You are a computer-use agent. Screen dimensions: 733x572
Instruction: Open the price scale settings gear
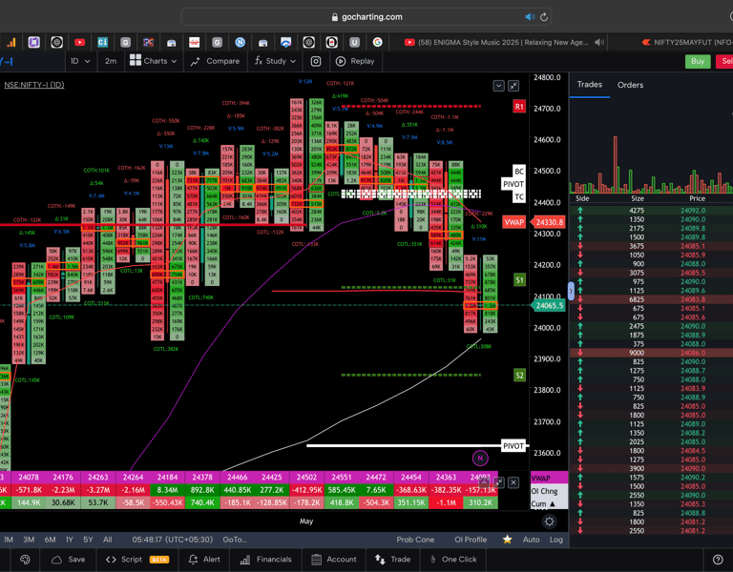click(x=550, y=521)
